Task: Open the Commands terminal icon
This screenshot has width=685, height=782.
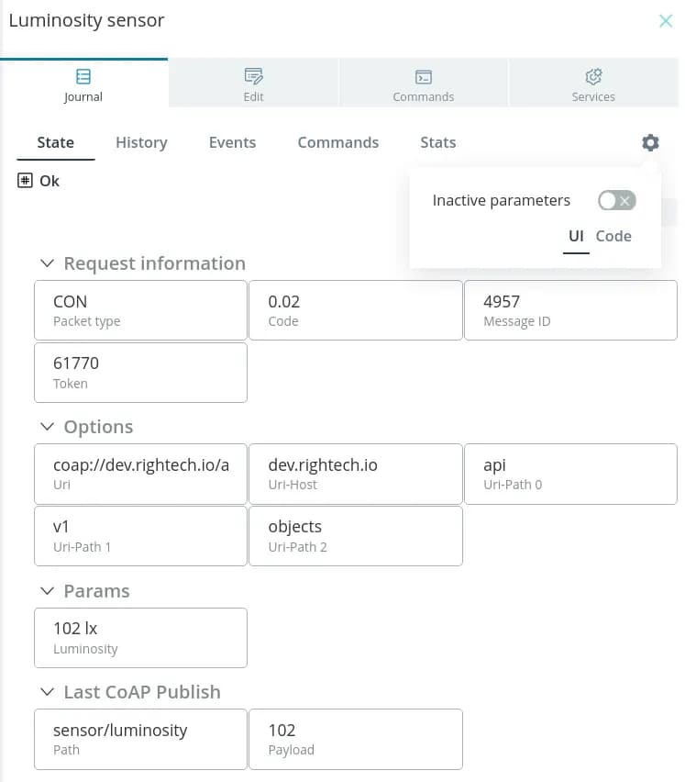Action: 423,76
